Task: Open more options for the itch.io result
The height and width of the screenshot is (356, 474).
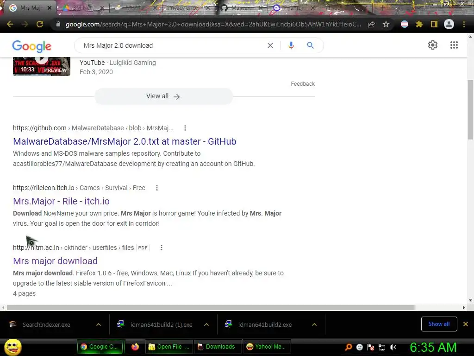Action: [156, 188]
